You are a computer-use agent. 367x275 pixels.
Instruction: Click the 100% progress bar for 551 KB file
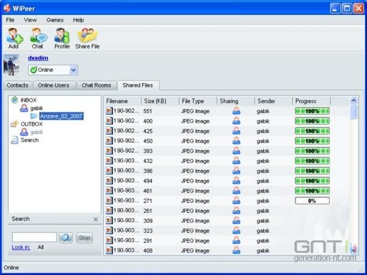pyautogui.click(x=312, y=111)
